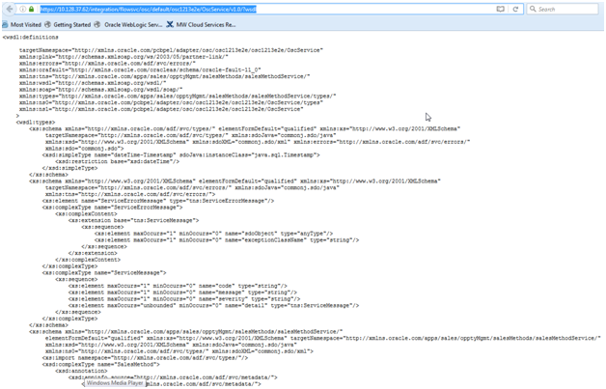606x389 pixels.
Task: Click the <xsd:annotation> line
Action: point(81,372)
